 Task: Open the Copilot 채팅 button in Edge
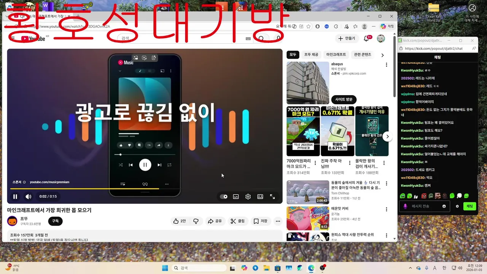point(387,26)
